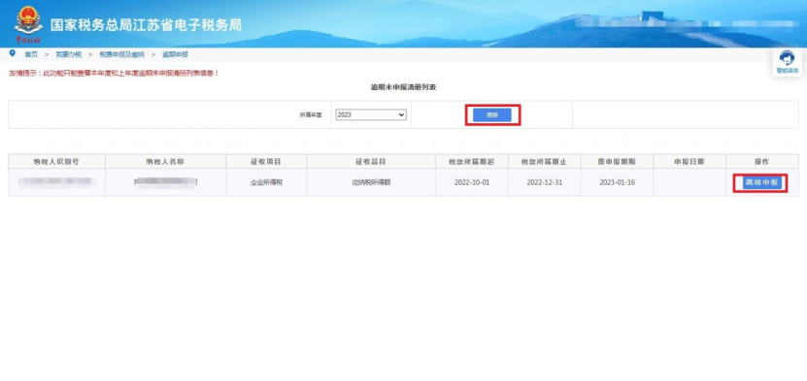Open 税费申报及缴纳 breadcrumb link
807x381 pixels.
122,54
